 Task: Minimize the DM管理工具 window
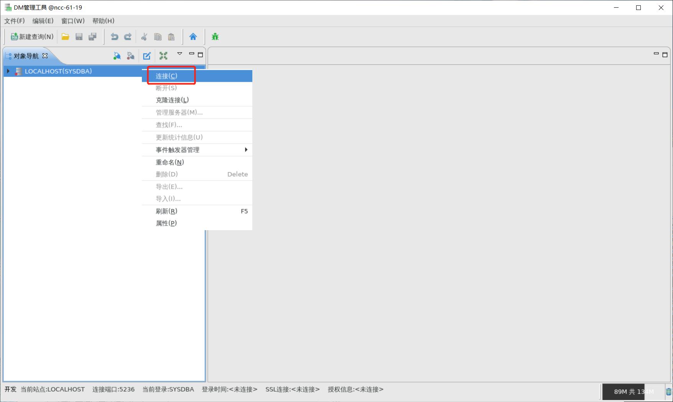[616, 7]
